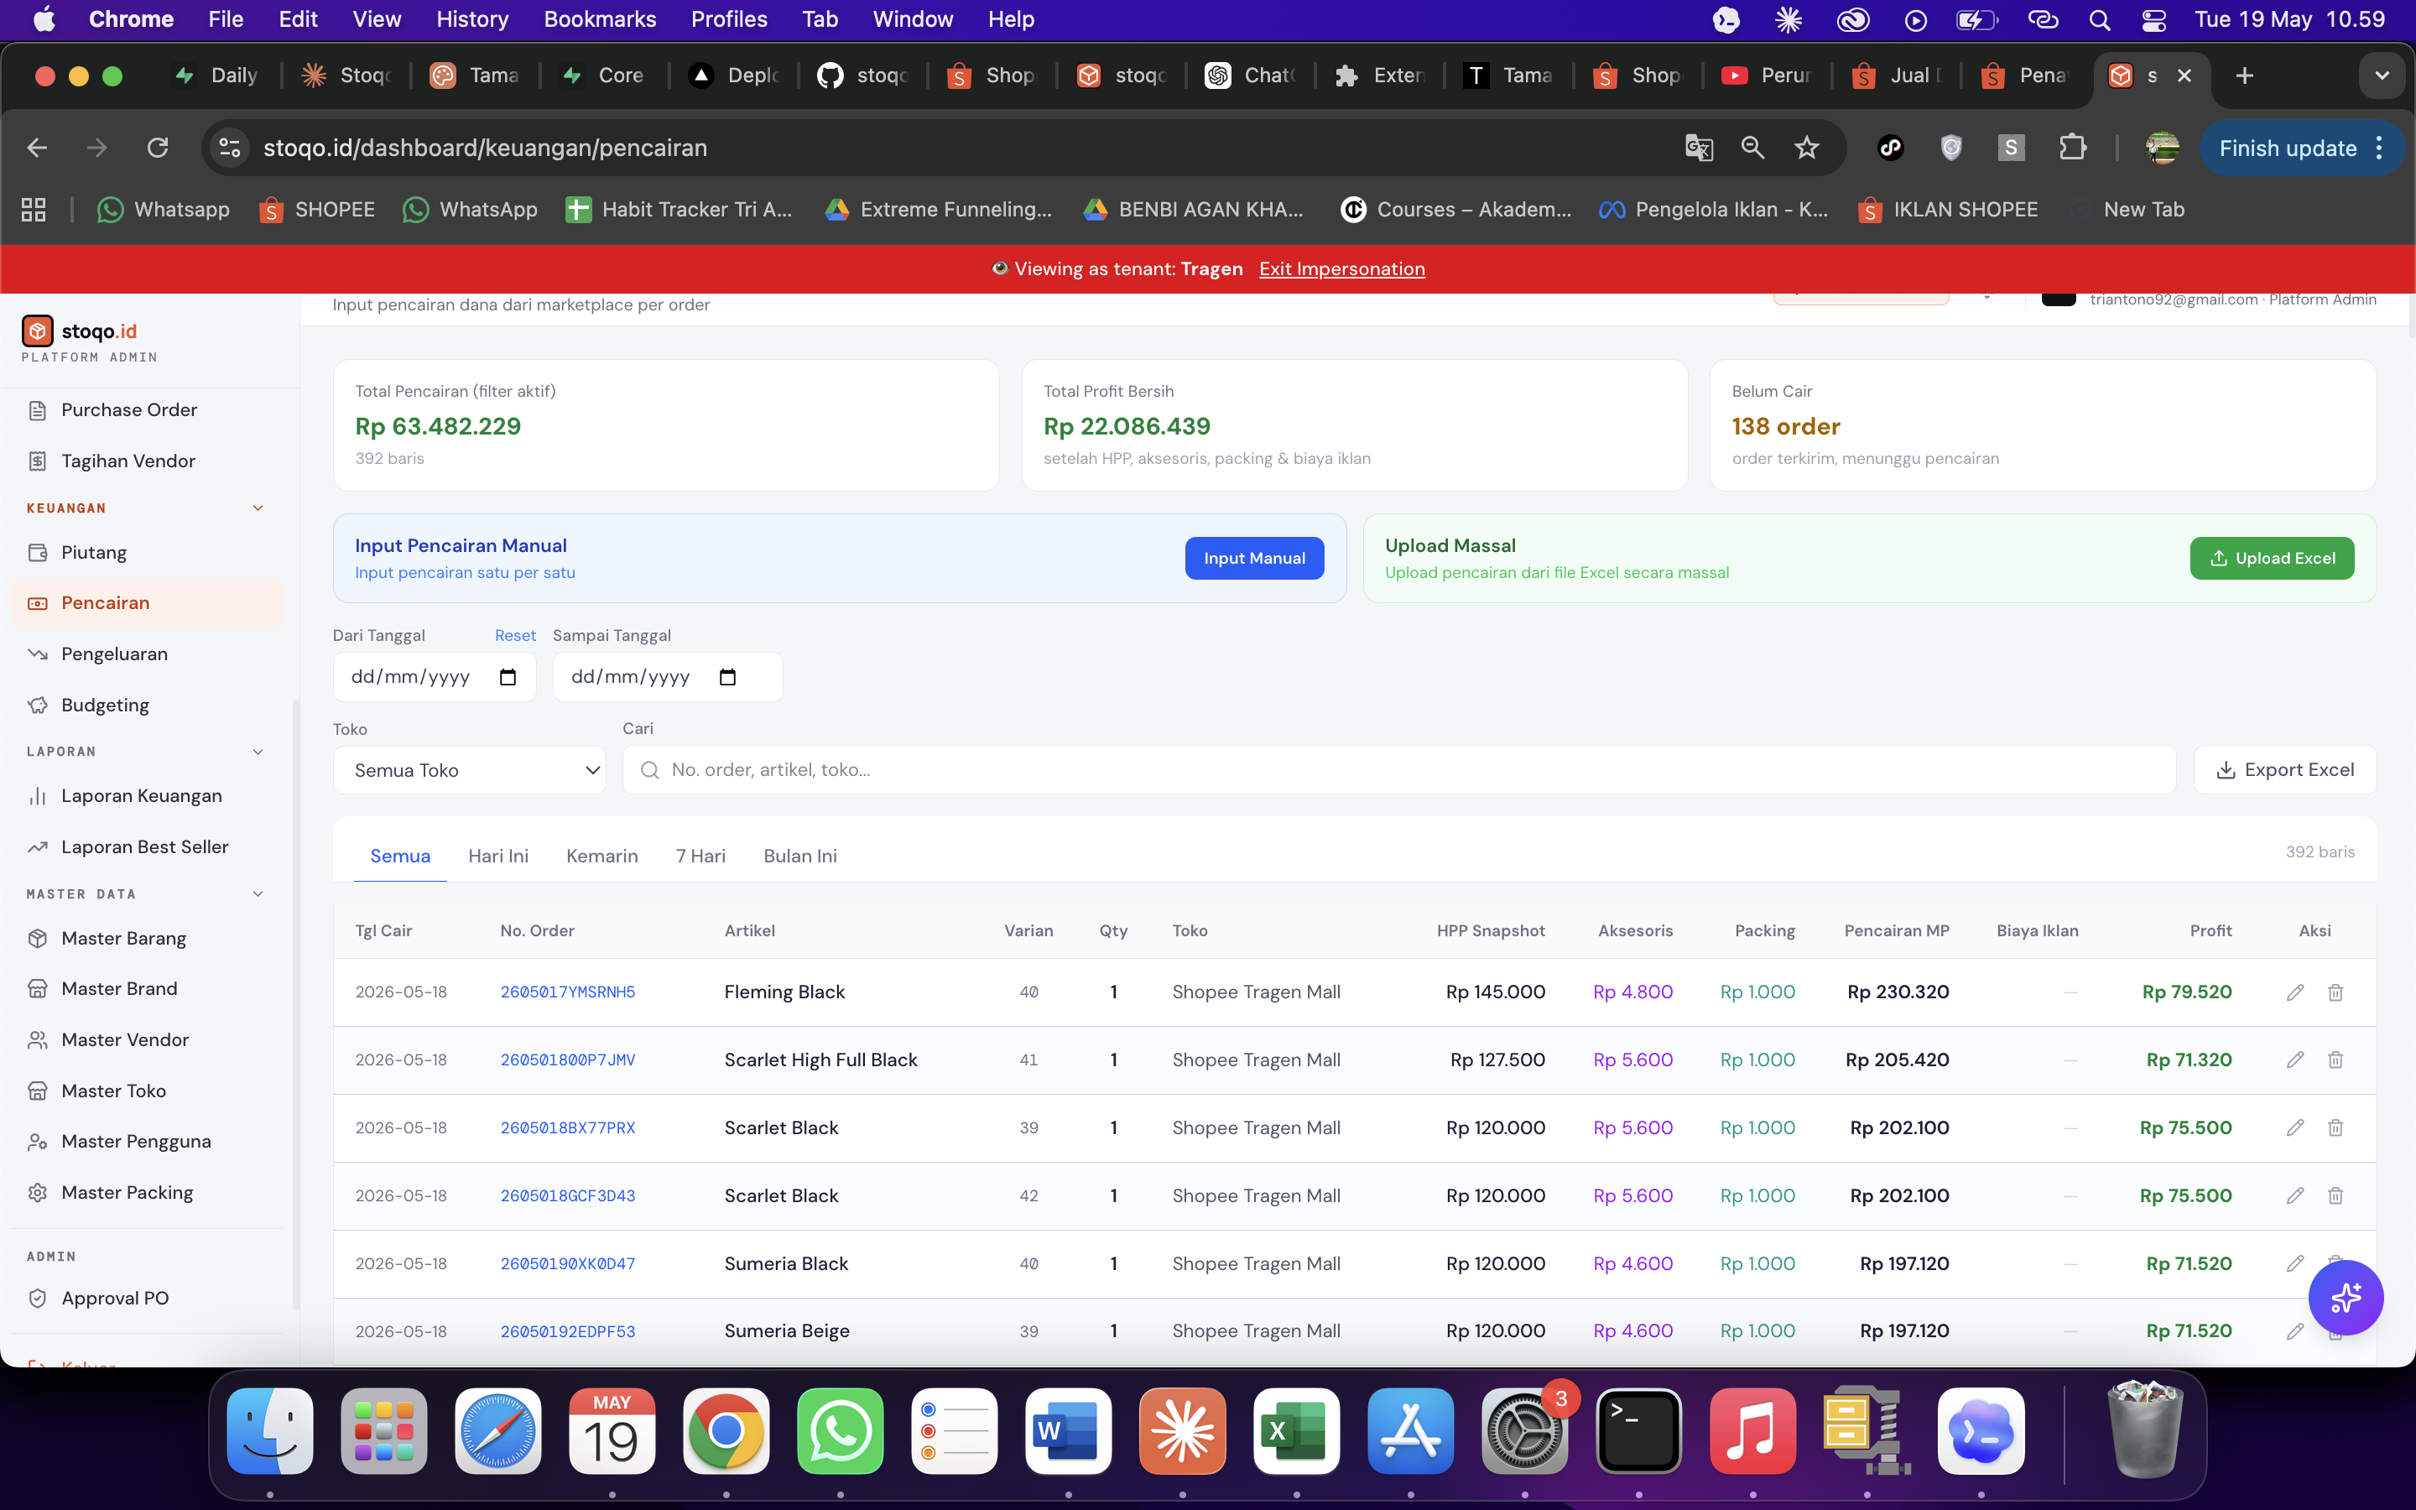Open macOS Control Center toggle icon
The width and height of the screenshot is (2416, 1510).
tap(2153, 20)
